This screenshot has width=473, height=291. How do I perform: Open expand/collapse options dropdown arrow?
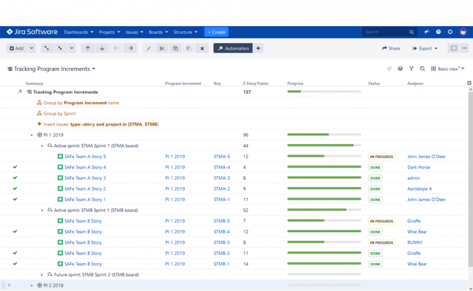(71, 48)
